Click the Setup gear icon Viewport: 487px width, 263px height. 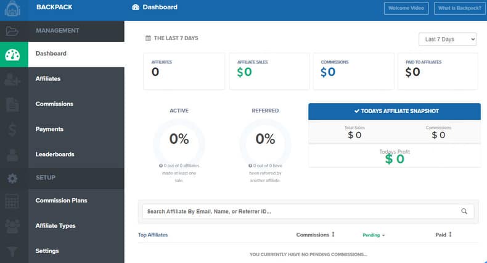(12, 178)
